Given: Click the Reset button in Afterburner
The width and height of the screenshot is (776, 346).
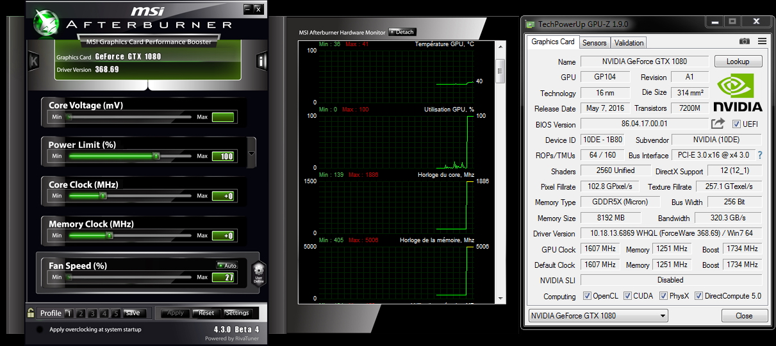Looking at the screenshot, I should click(206, 313).
